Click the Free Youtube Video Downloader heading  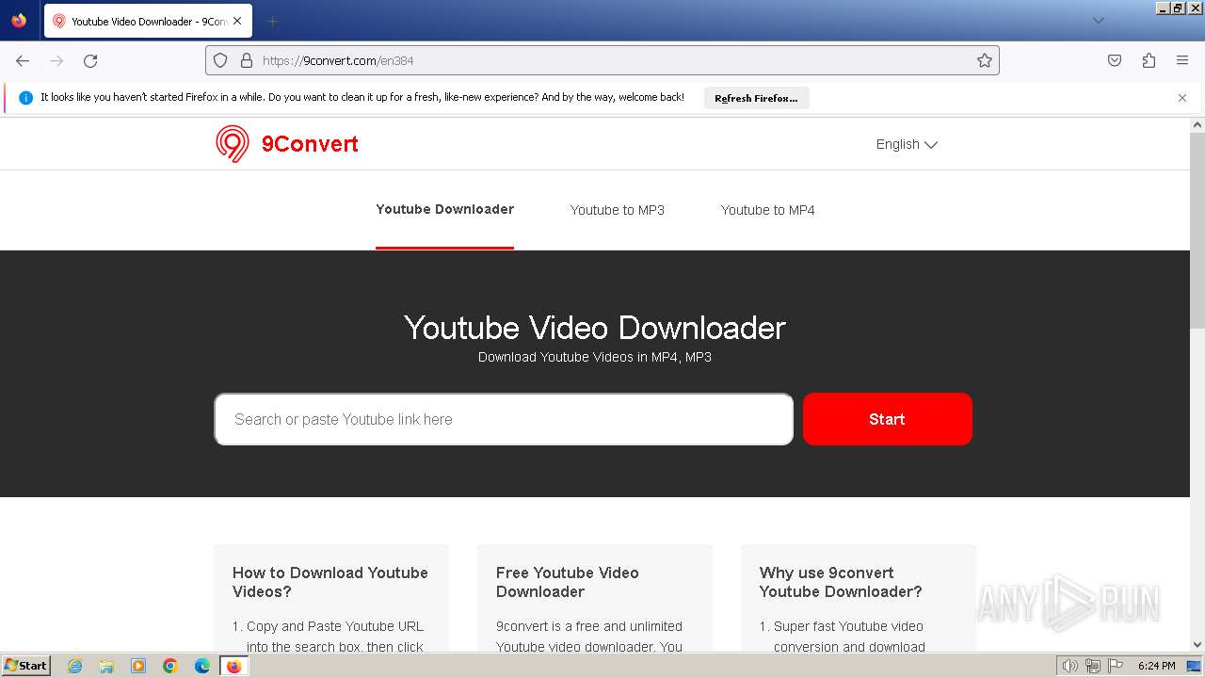(568, 582)
